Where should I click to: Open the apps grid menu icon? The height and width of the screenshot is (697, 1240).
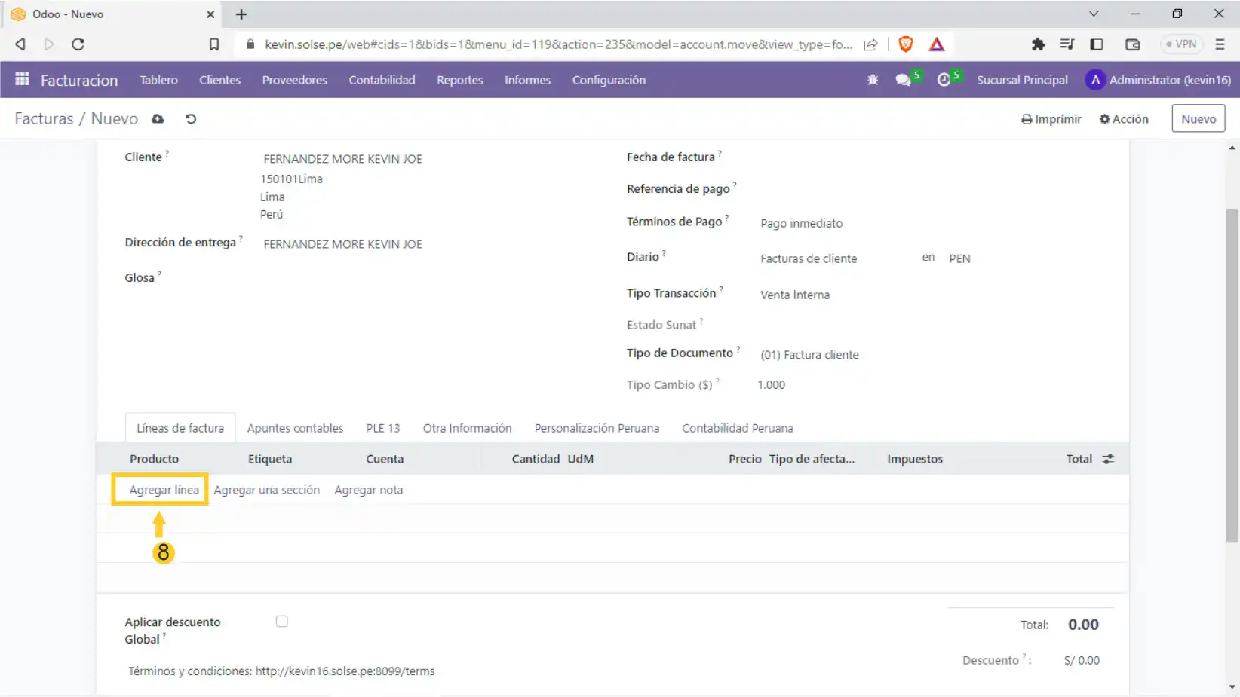[22, 79]
